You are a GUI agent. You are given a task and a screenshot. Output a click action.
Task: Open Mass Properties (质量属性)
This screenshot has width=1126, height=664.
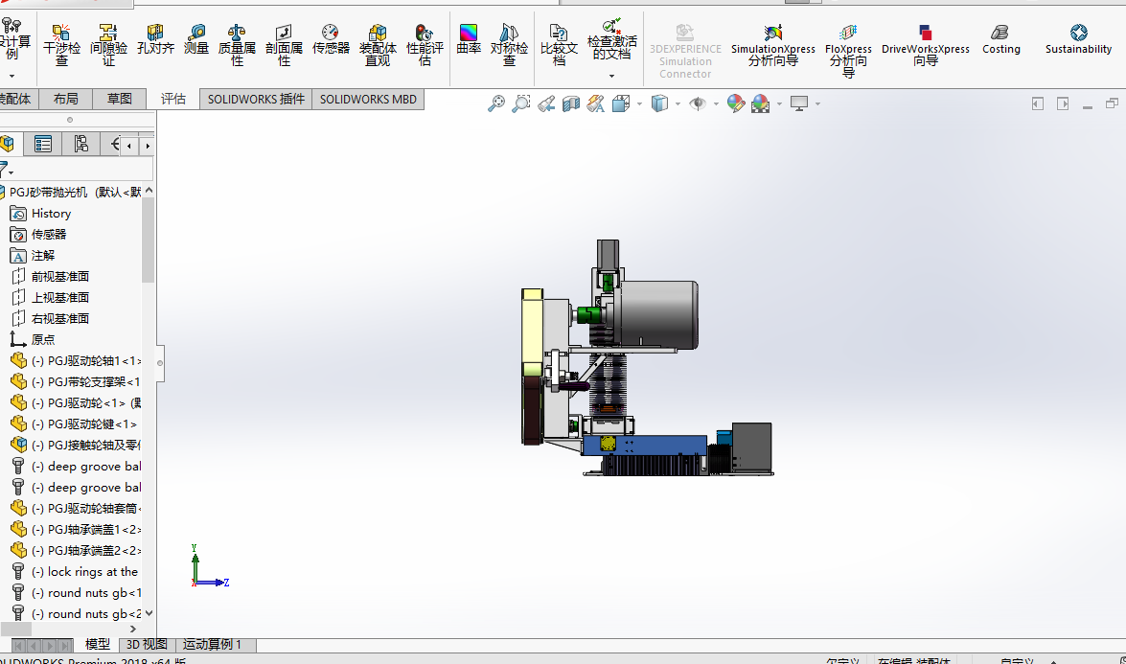(237, 44)
